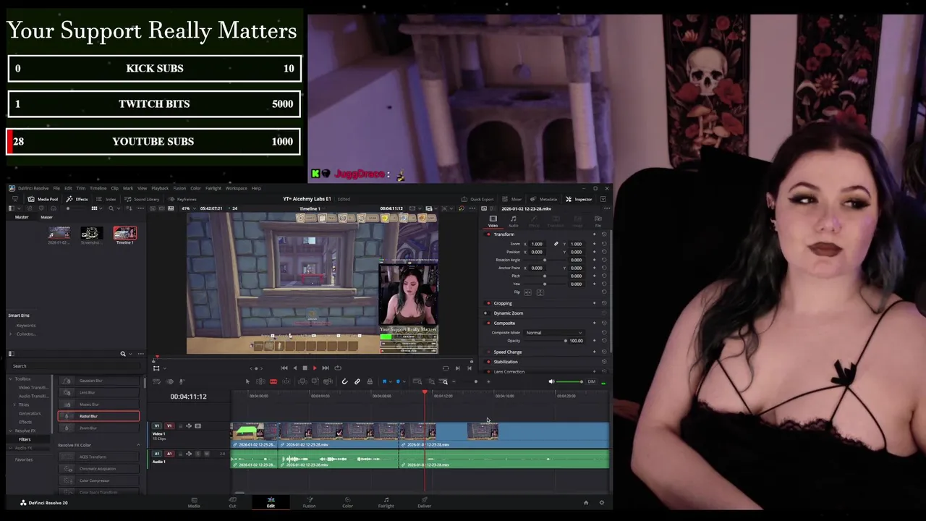The width and height of the screenshot is (926, 521).
Task: Enable the Dynamic Zoom toggle
Action: [x=486, y=313]
